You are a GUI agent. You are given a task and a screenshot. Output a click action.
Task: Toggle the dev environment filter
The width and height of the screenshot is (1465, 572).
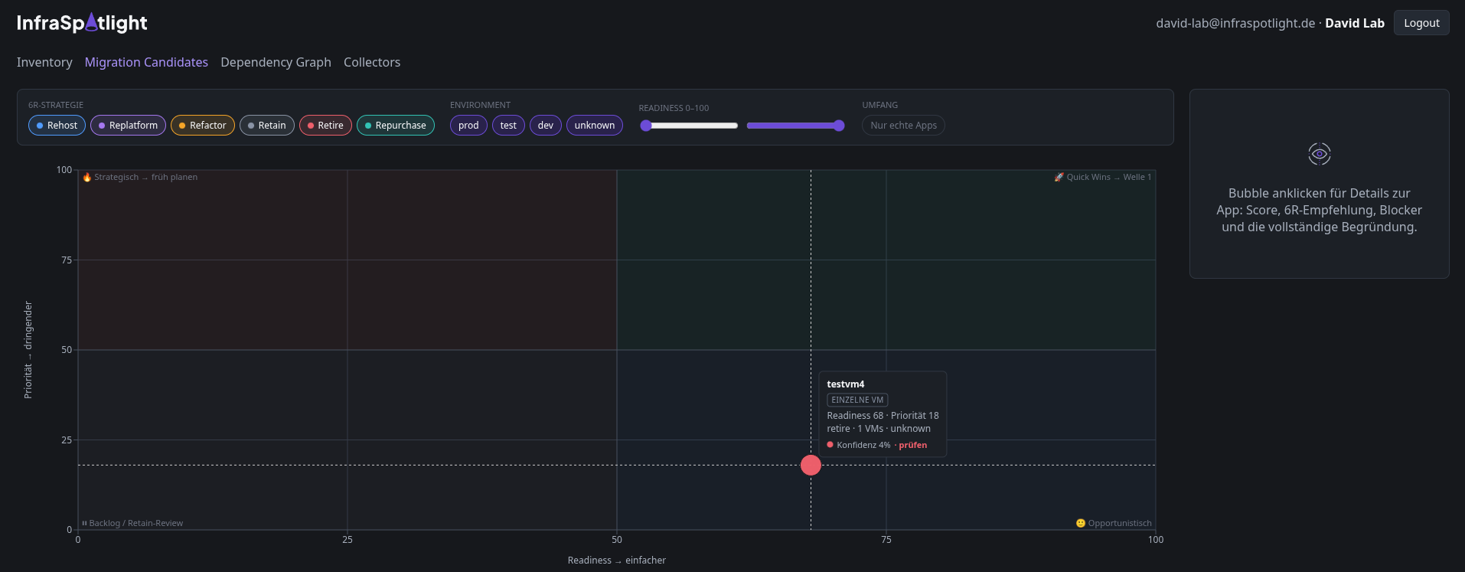click(x=546, y=125)
